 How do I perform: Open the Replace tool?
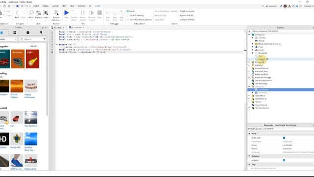[38, 13]
